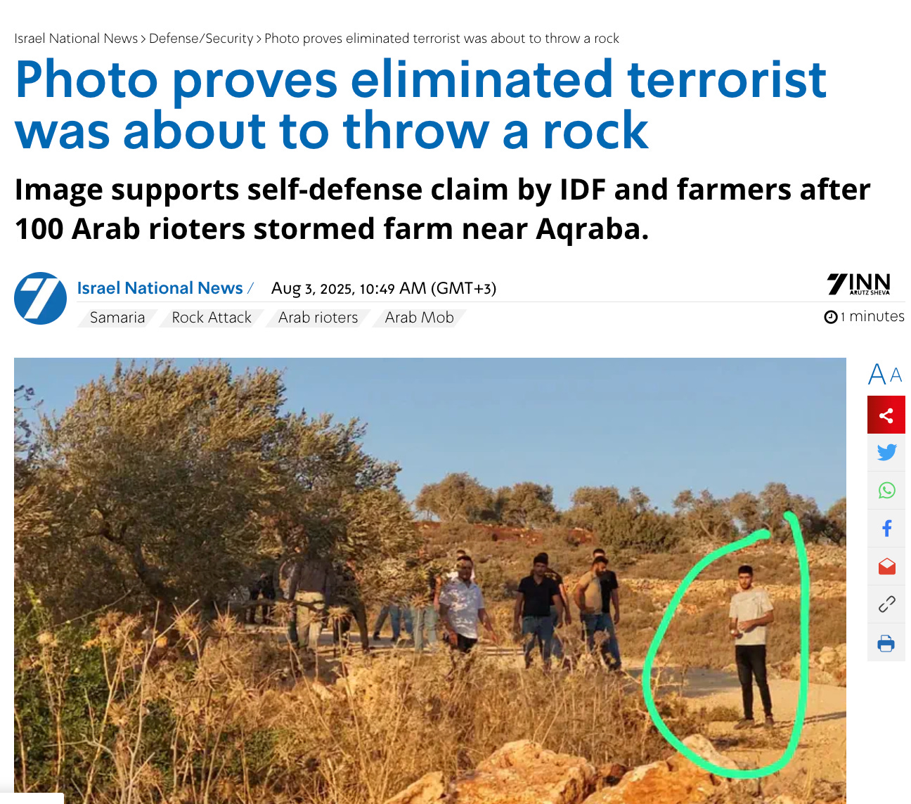
Task: Open the Samaria tag
Action: [x=117, y=318]
